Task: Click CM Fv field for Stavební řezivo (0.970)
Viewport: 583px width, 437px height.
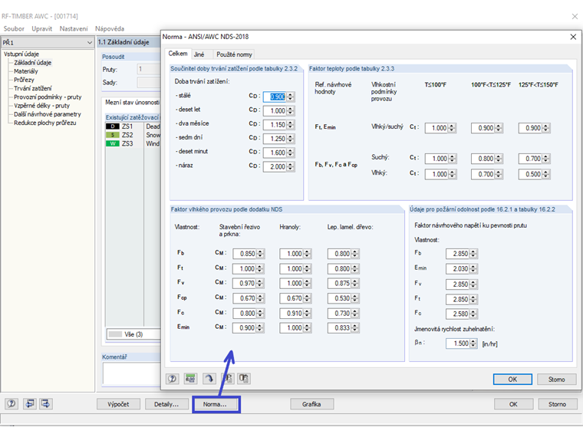Action: (x=245, y=284)
